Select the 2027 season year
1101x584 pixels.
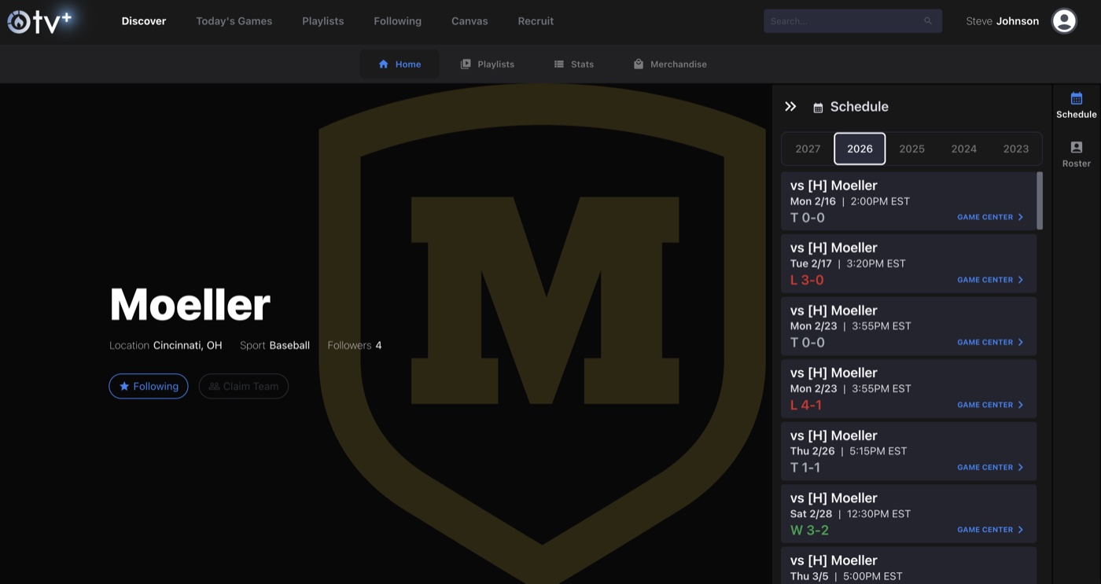point(808,149)
